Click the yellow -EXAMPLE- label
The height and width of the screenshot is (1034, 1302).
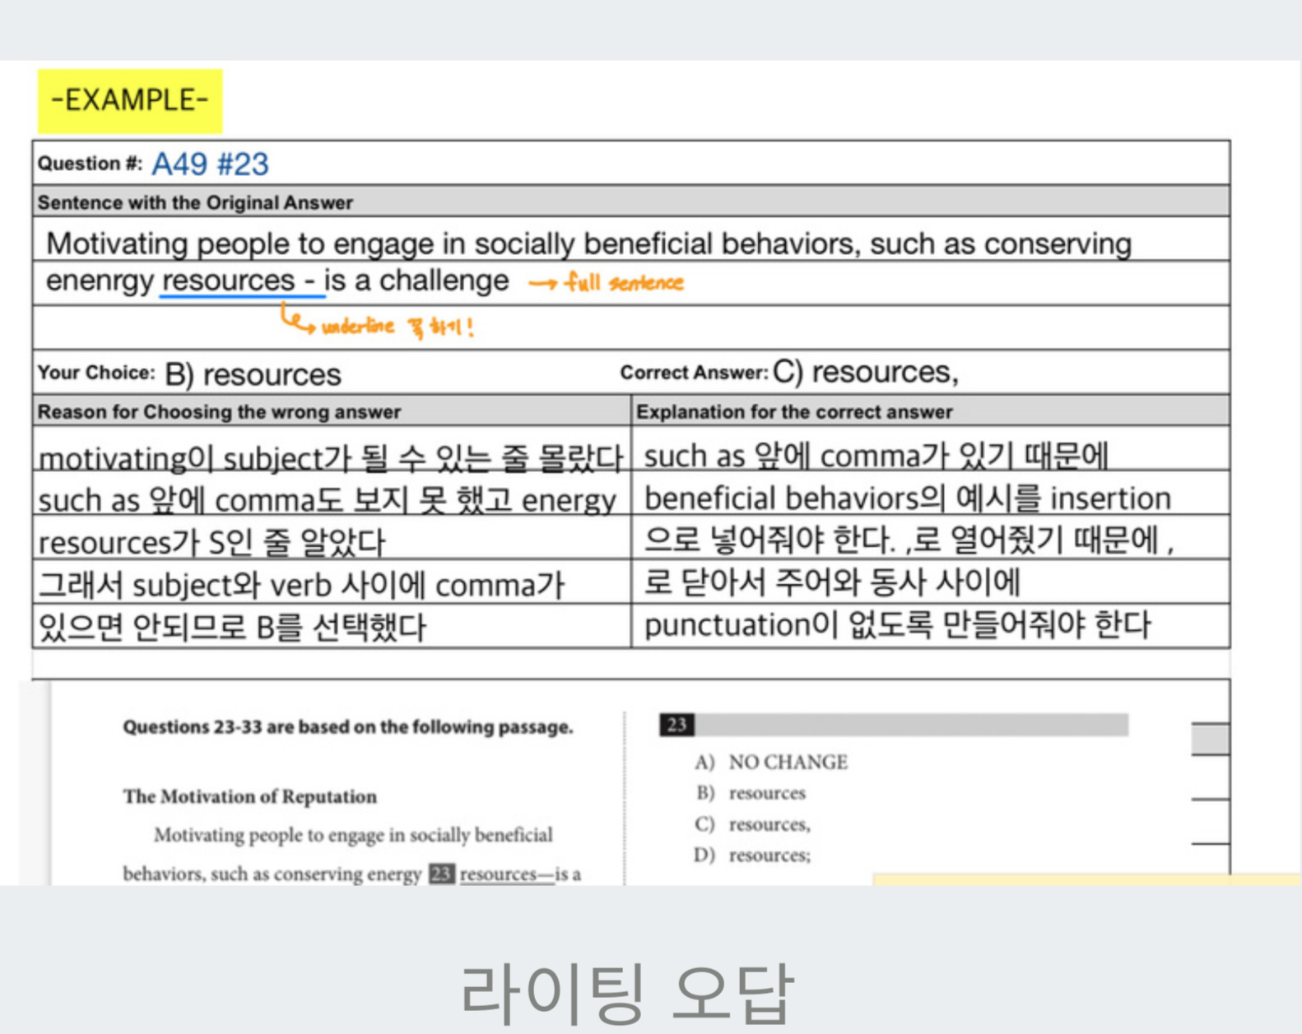tap(130, 101)
